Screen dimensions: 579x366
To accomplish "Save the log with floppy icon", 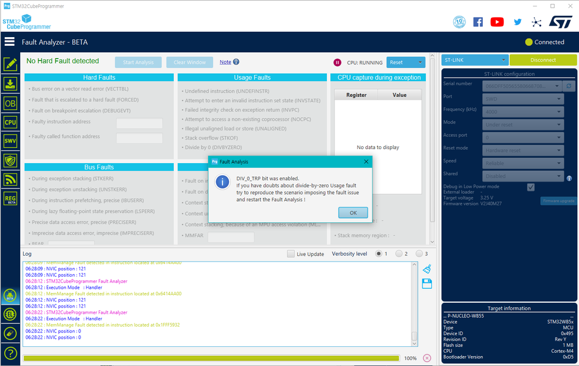I will pos(427,284).
